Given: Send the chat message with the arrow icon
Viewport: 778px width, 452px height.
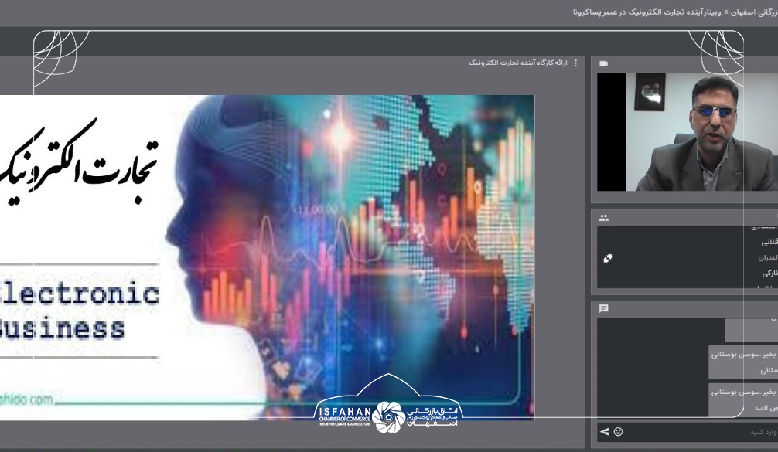Looking at the screenshot, I should click(x=604, y=432).
